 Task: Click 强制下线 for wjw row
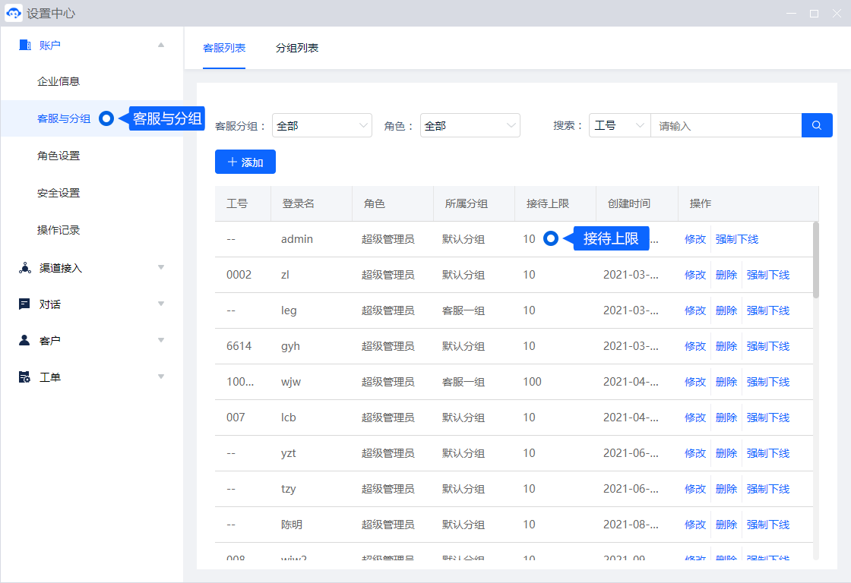(x=768, y=382)
